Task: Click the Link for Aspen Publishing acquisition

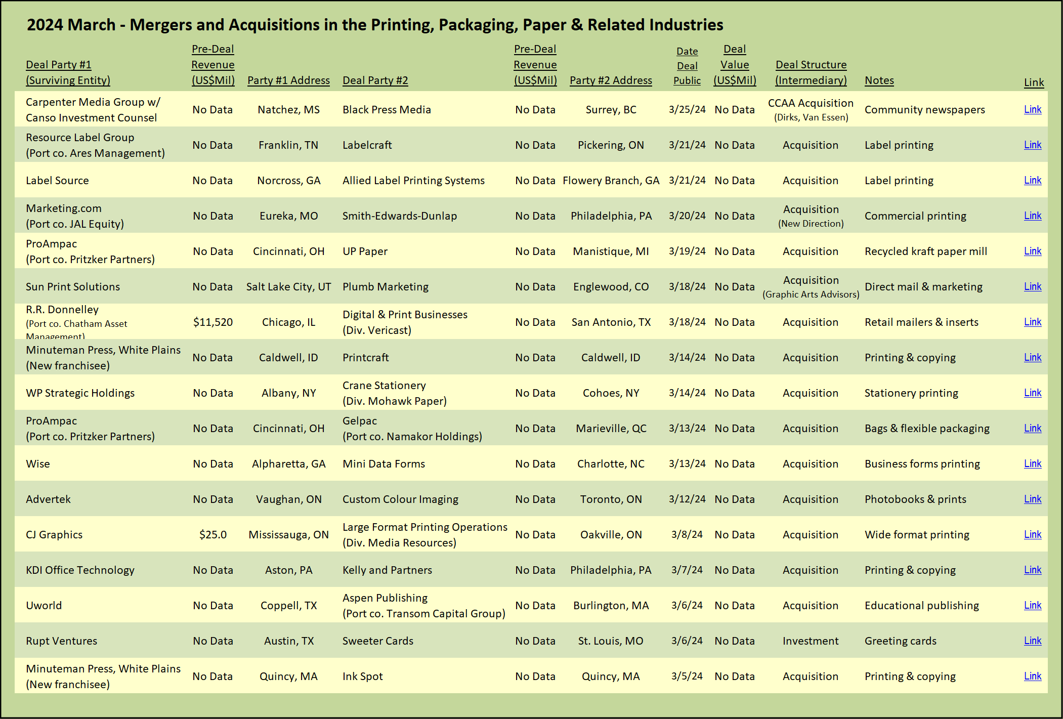Action: click(x=1032, y=605)
